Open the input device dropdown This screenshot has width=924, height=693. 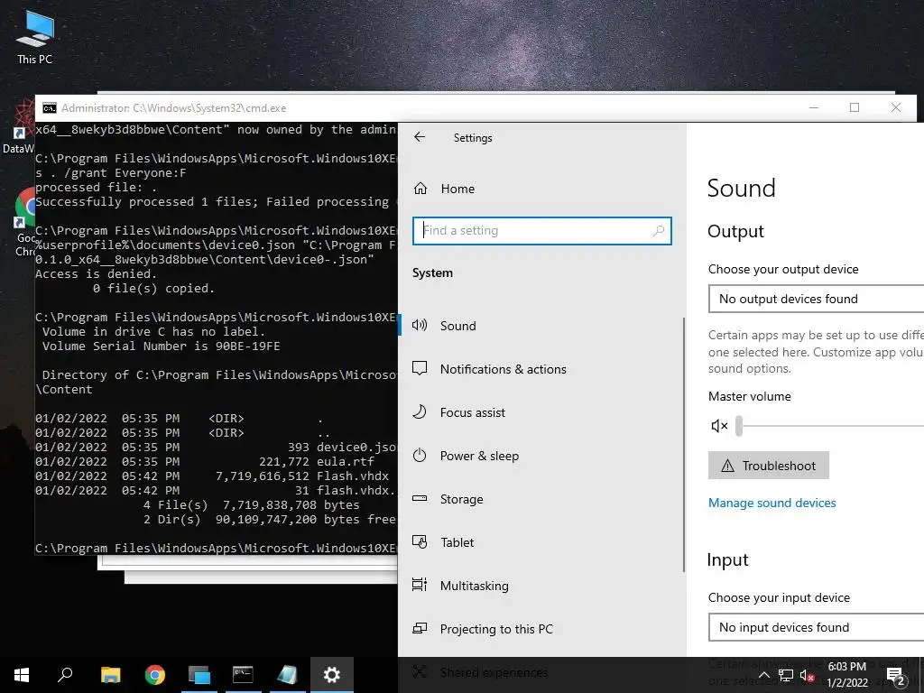tap(816, 627)
